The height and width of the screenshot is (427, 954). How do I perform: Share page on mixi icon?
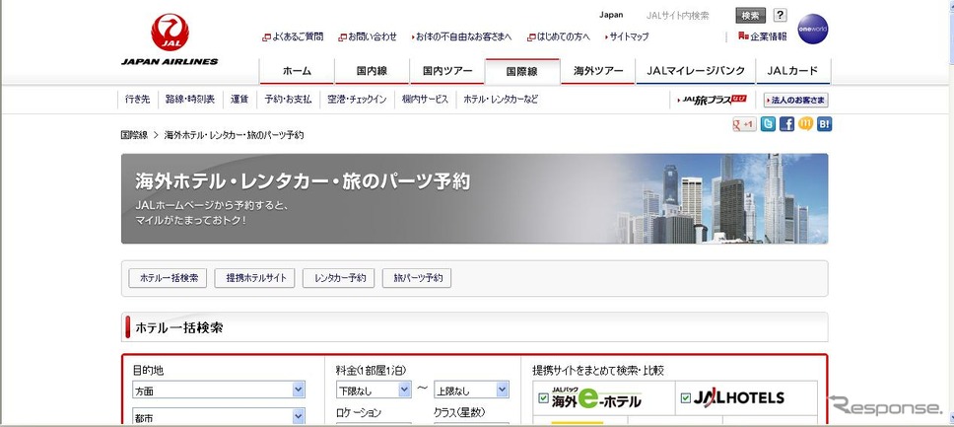[805, 124]
